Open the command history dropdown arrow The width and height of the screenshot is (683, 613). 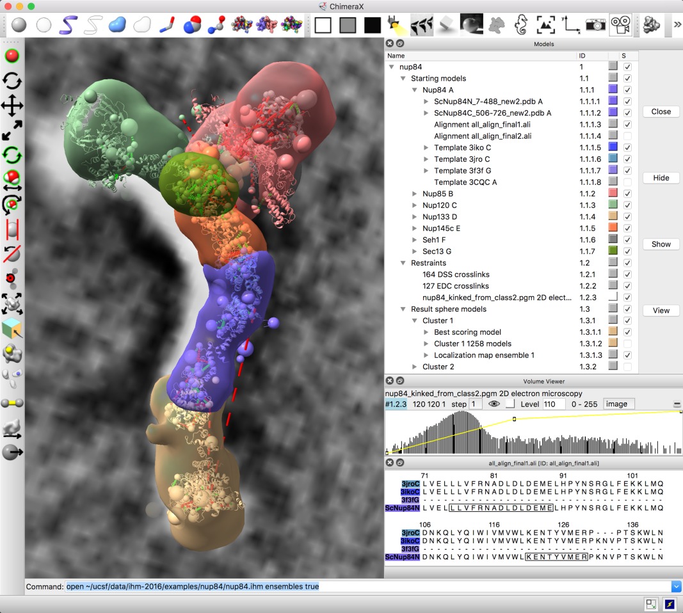677,586
